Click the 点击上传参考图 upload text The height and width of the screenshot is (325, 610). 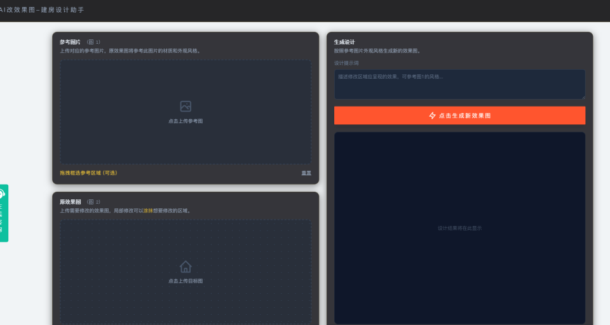(x=186, y=121)
